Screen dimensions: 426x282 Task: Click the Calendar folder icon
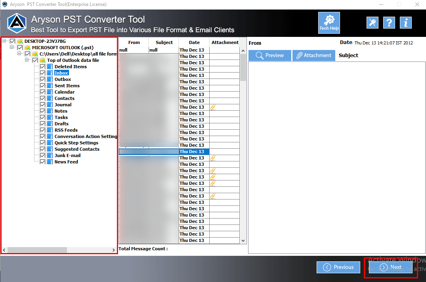pos(50,92)
